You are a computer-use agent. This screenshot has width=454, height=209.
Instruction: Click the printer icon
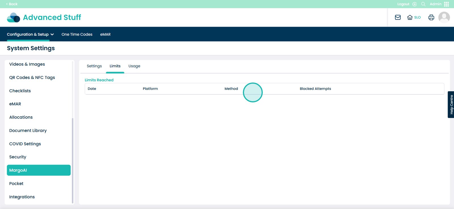(431, 17)
